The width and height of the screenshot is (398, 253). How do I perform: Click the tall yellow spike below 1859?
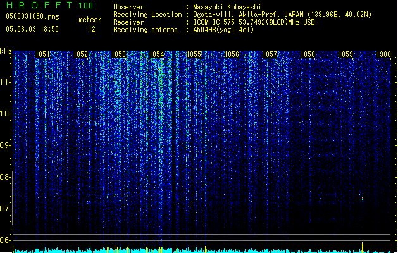click(x=363, y=247)
